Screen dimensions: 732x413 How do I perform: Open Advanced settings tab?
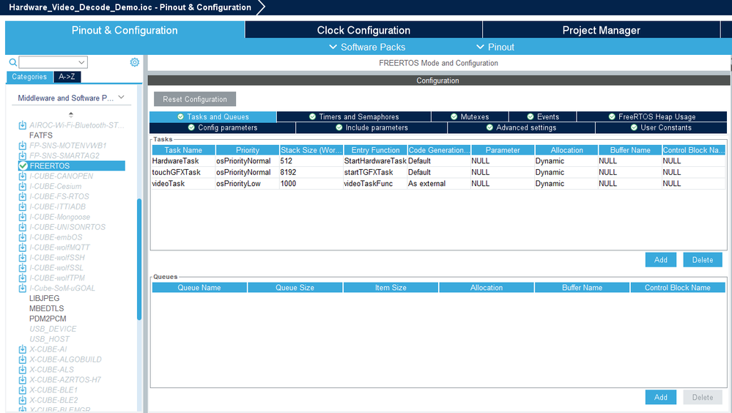(521, 127)
